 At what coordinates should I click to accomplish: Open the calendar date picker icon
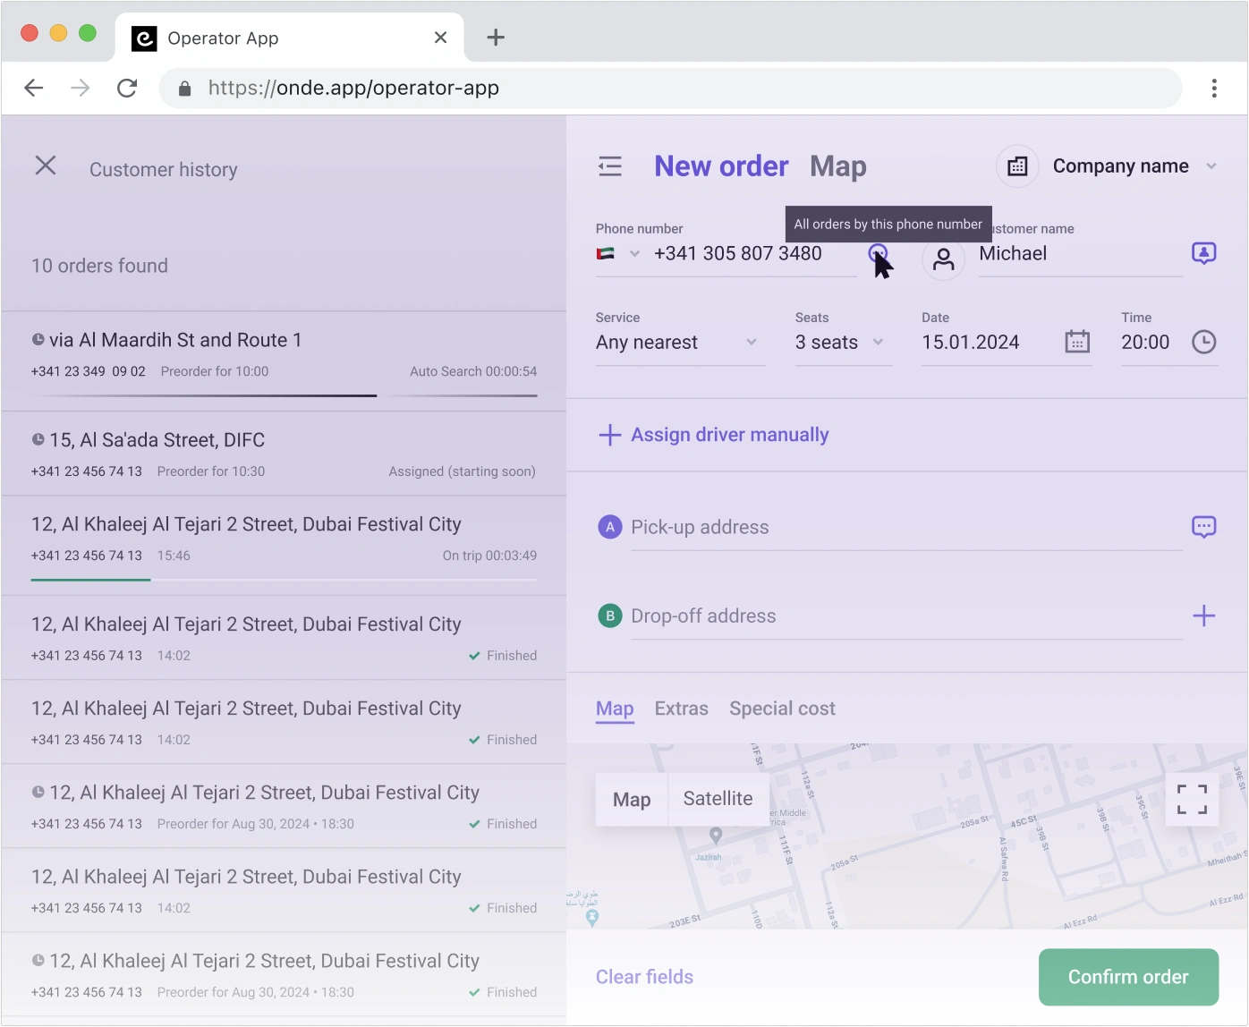click(1077, 342)
